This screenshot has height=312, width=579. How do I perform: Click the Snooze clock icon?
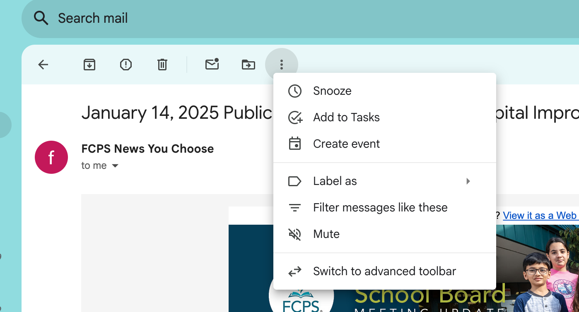pyautogui.click(x=295, y=91)
